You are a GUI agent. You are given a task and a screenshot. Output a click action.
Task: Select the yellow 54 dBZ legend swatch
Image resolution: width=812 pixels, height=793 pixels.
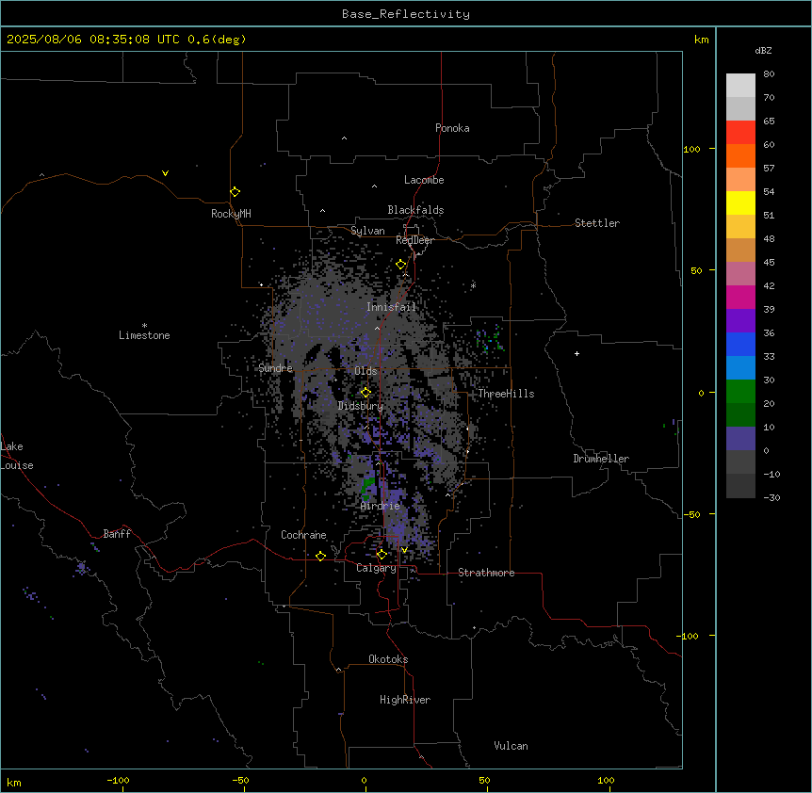pyautogui.click(x=740, y=202)
